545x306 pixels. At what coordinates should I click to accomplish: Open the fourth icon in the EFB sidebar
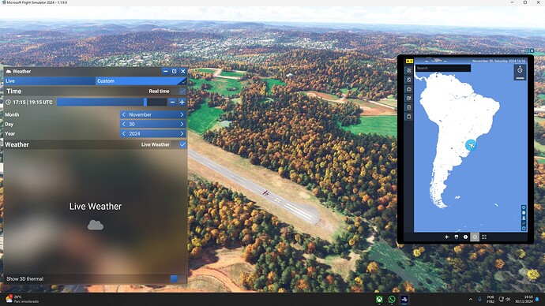(409, 98)
